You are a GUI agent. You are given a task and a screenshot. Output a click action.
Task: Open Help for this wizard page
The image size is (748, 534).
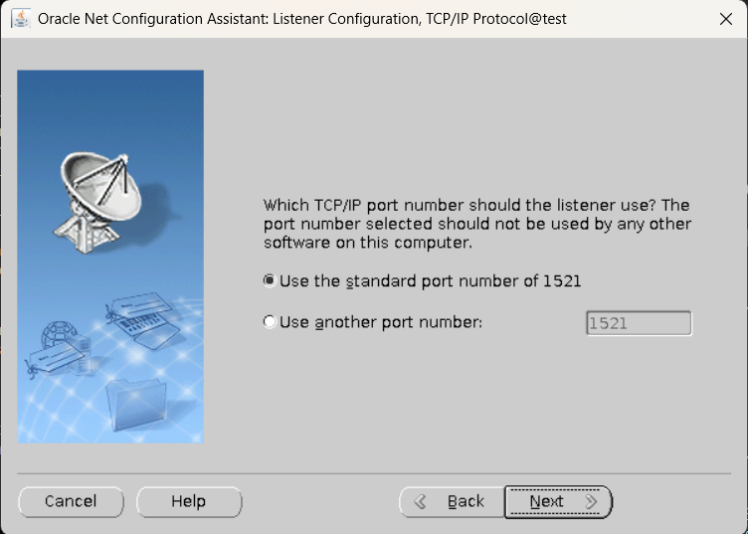coord(189,501)
